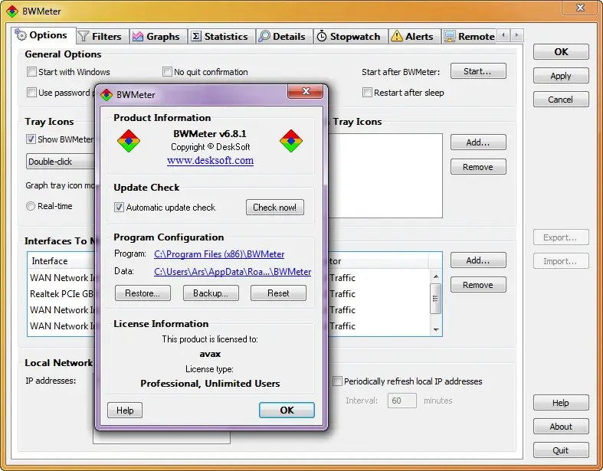Toggle Use password checkbox
Image resolution: width=603 pixels, height=471 pixels.
point(32,93)
